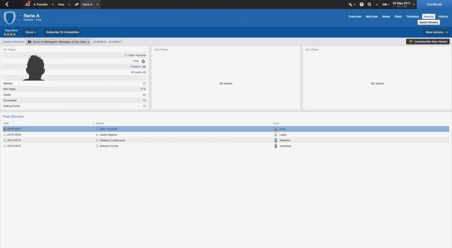Viewport: 452px width, 248px height.
Task: Select the 2015-2016 row radio
Action: click(5, 135)
